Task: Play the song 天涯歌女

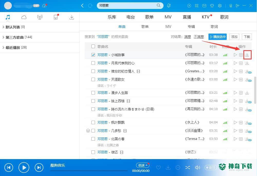Action: coord(235,79)
